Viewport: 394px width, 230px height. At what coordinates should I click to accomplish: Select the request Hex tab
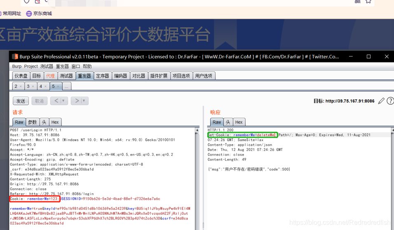(x=55, y=122)
